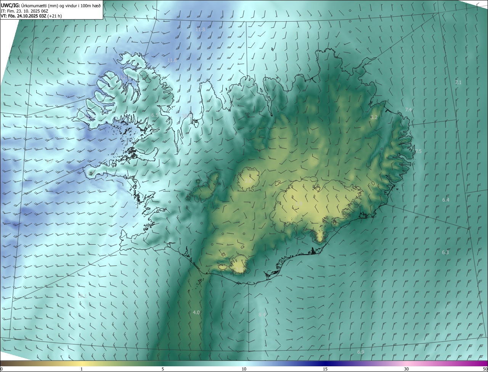The width and height of the screenshot is (488, 372).
Task: Click the 1.9 value label on the large glacier
Action: tap(299, 204)
